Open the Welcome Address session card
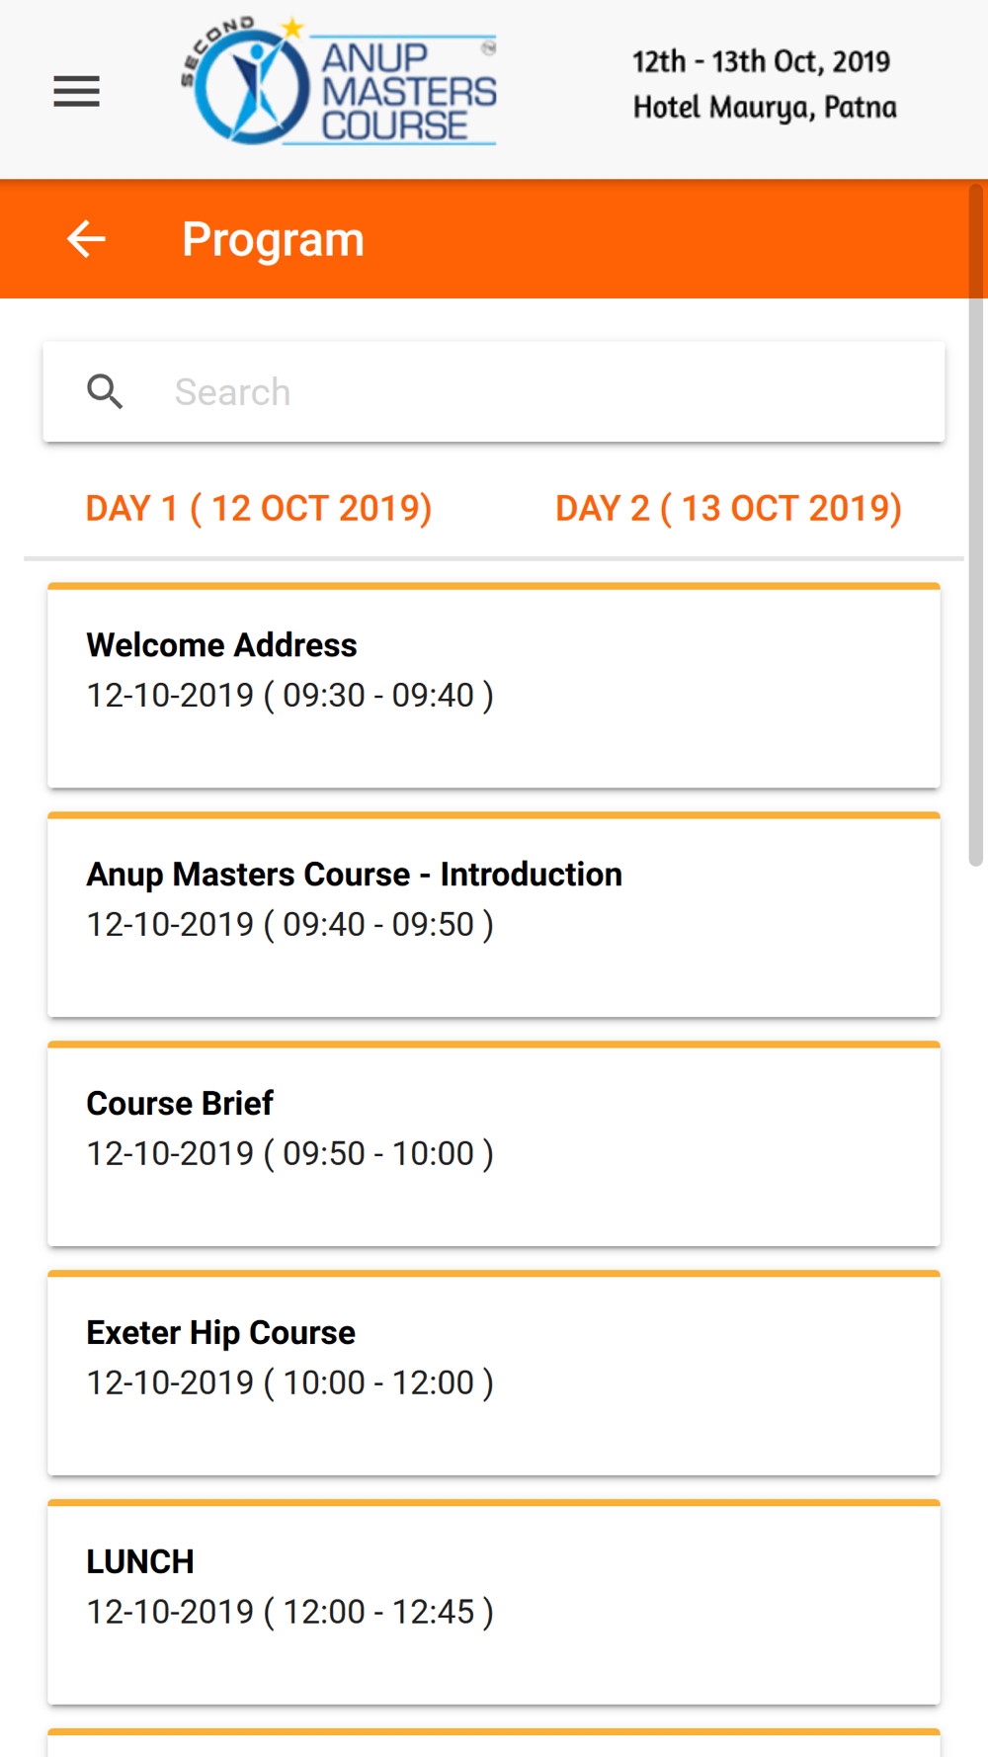 pyautogui.click(x=494, y=686)
